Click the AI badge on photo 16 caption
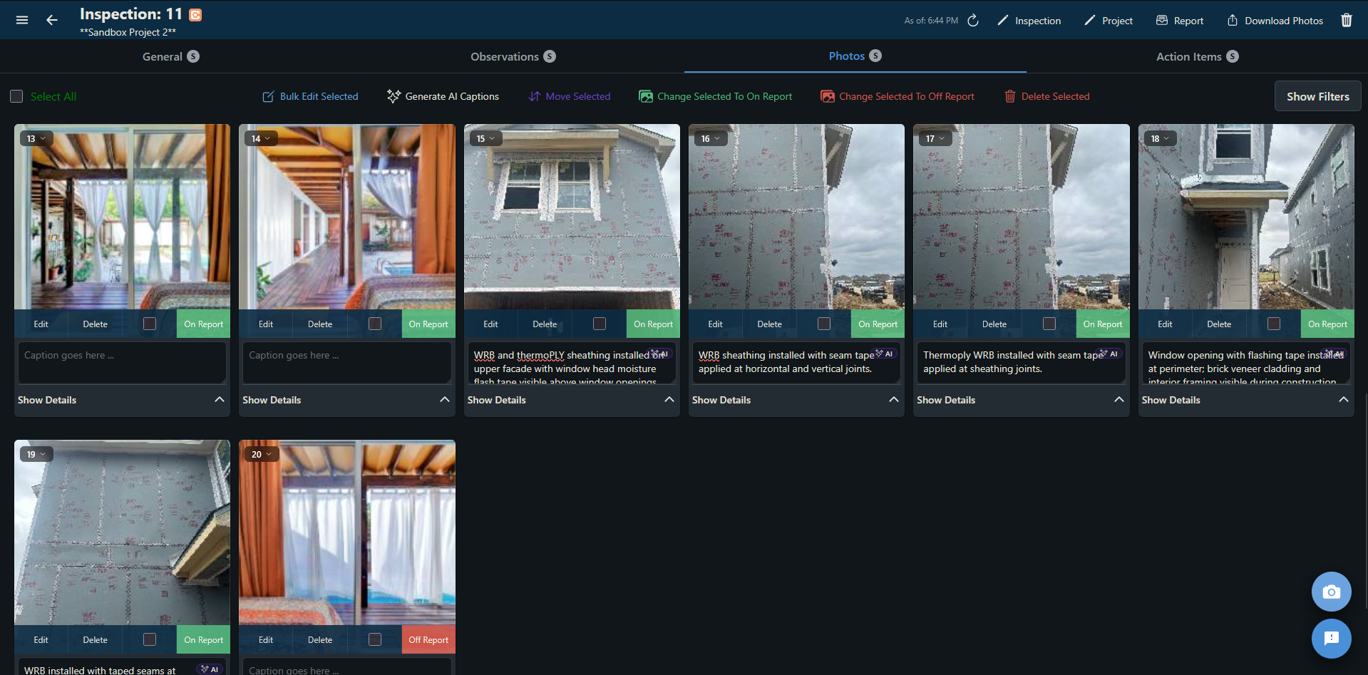The image size is (1368, 675). pos(885,354)
